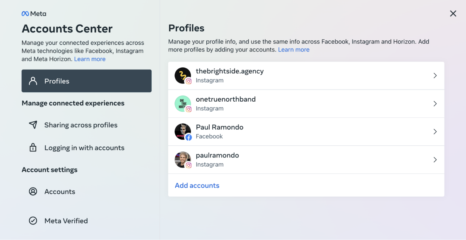The width and height of the screenshot is (466, 240).
Task: Click the Meta Verified checkmark icon
Action: [x=33, y=221]
